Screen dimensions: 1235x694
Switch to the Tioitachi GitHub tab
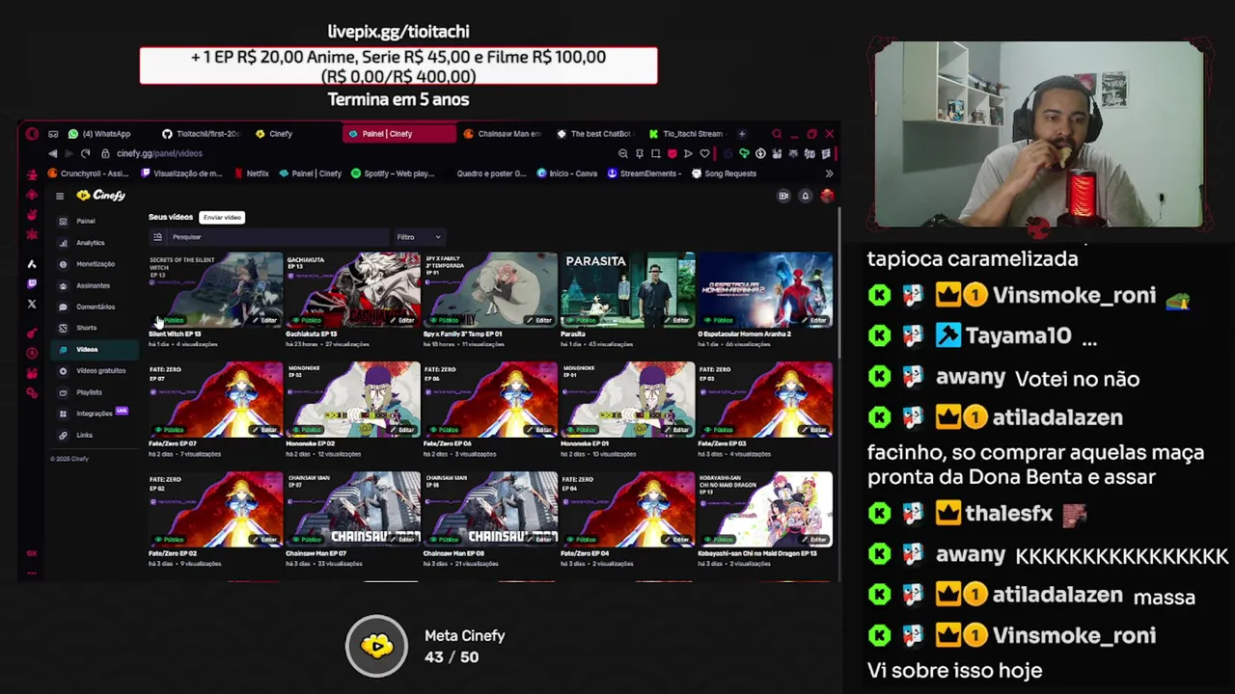point(201,134)
